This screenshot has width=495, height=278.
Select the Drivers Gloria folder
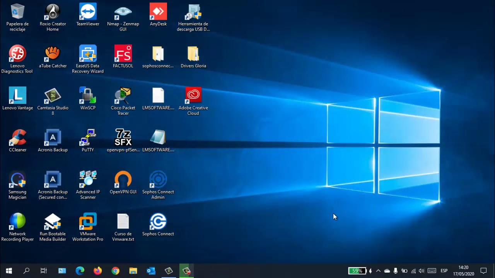[x=193, y=57]
